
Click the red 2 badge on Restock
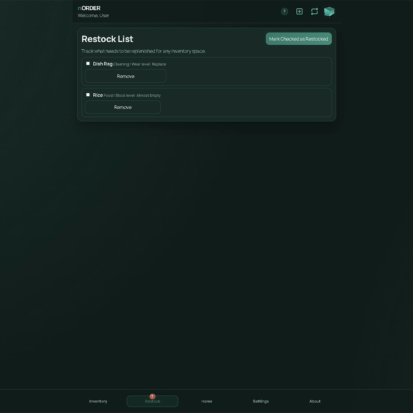152,396
